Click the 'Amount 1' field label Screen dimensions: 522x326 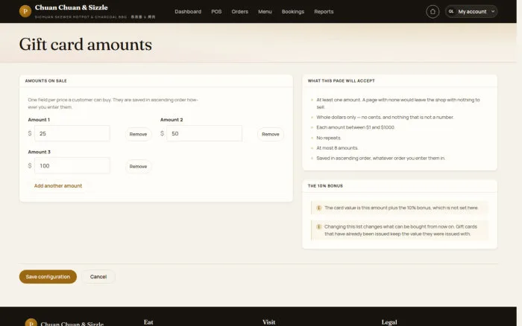39,120
